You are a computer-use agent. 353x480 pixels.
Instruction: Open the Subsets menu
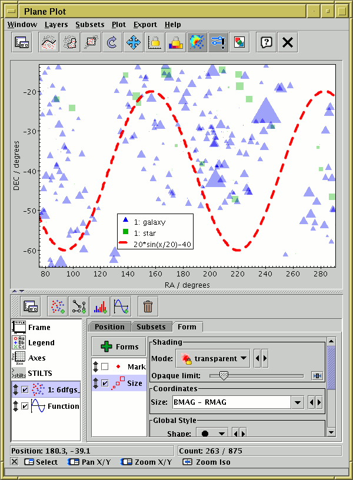pyautogui.click(x=89, y=25)
